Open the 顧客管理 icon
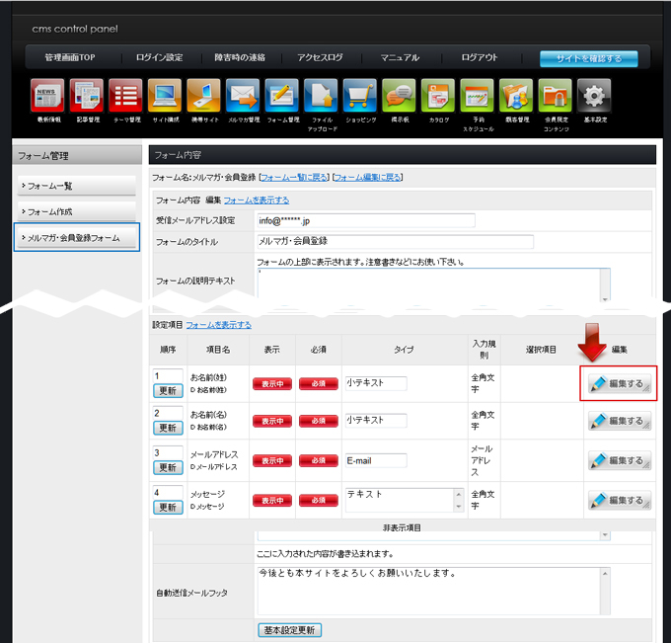The width and height of the screenshot is (671, 643). point(516,97)
